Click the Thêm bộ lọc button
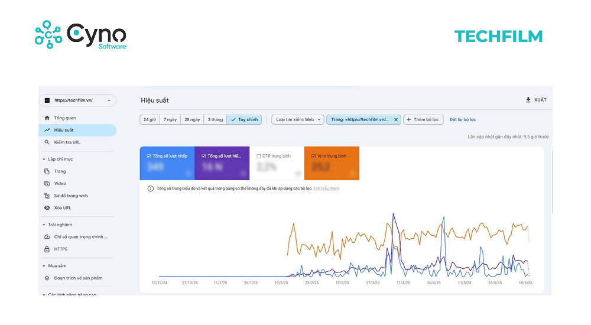 coord(423,119)
